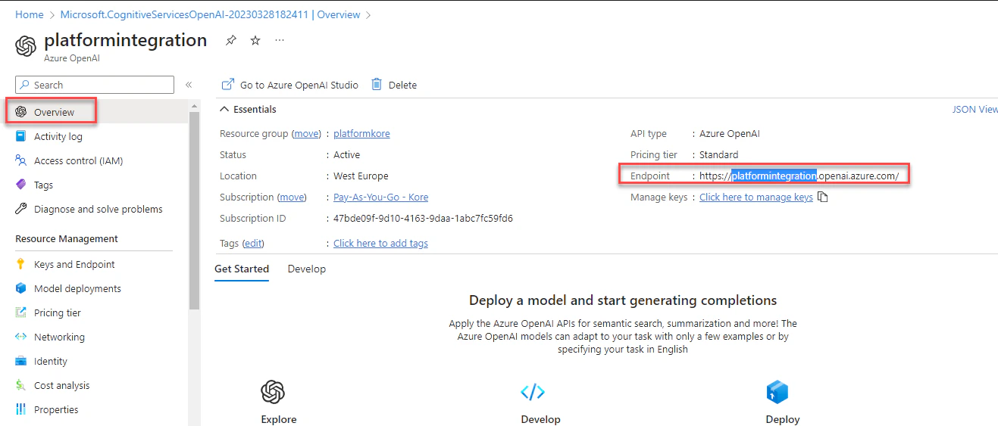Open the Identity sidebar item
This screenshot has width=998, height=426.
coord(51,361)
